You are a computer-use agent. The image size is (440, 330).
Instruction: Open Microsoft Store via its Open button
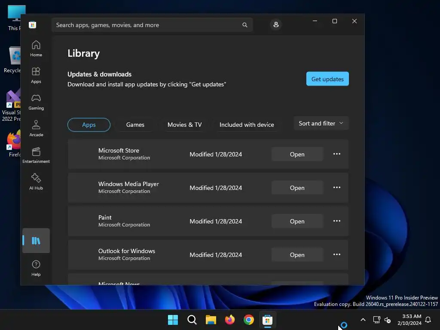[x=297, y=154]
